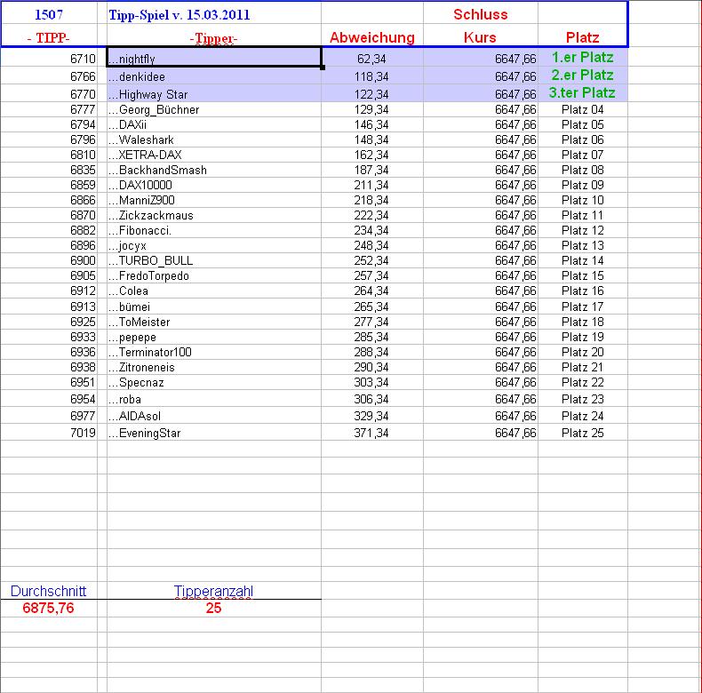Select the Platz column header
Viewport: 702px width, 693px height.
582,37
